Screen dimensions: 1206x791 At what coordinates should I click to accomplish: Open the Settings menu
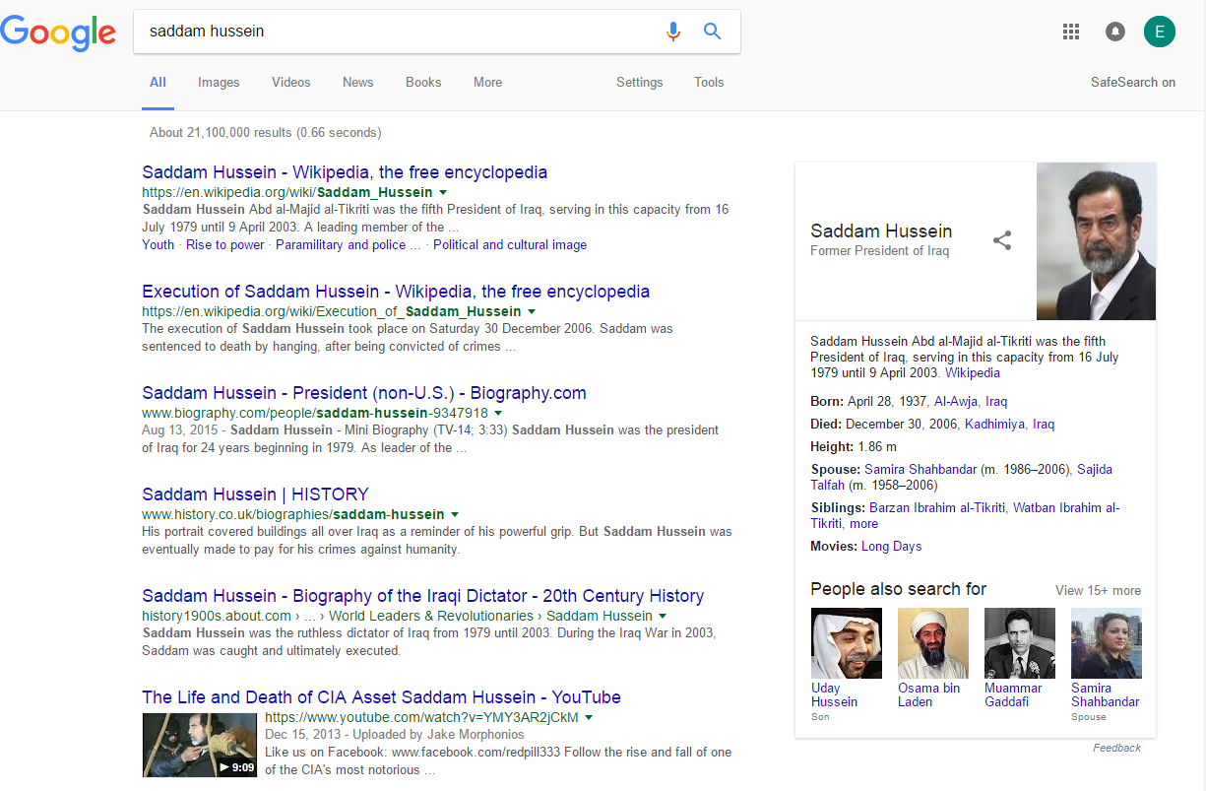click(640, 83)
